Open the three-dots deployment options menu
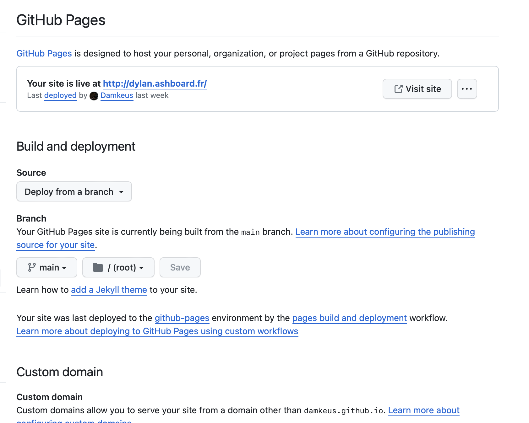 (x=467, y=89)
